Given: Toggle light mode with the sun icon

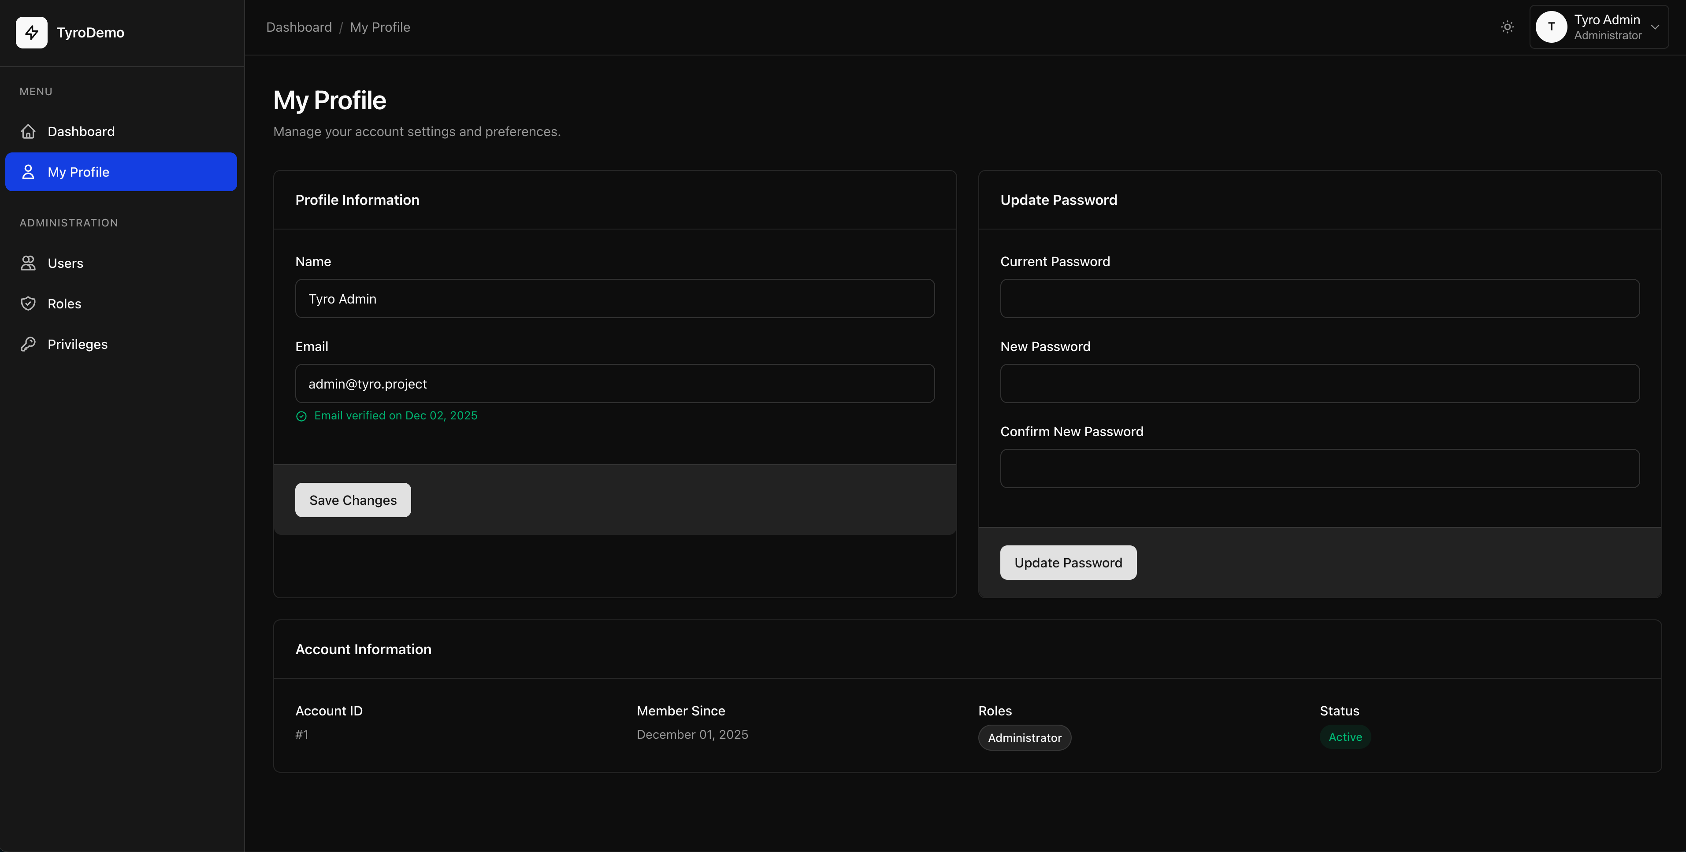Looking at the screenshot, I should tap(1507, 27).
